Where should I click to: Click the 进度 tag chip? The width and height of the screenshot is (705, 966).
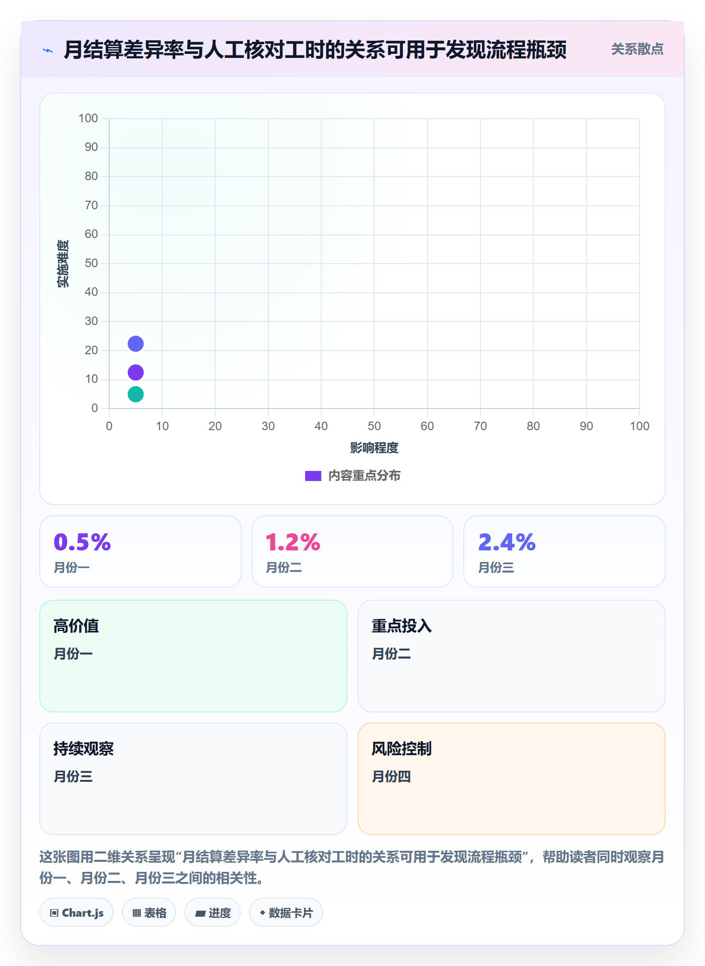213,912
